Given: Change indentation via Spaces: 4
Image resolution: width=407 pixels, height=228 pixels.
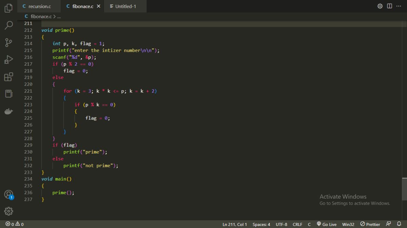Looking at the screenshot, I should [261, 224].
